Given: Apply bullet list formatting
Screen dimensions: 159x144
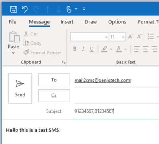Looking at the screenshot, I should (x=151, y=36).
